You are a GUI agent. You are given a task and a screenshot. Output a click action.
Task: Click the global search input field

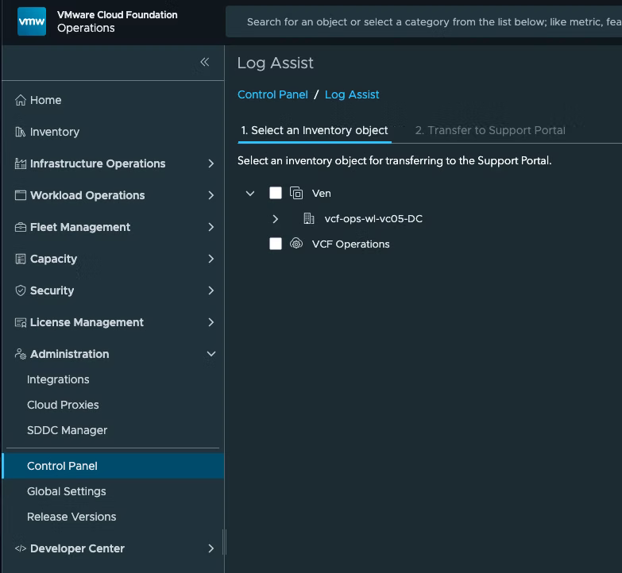[x=429, y=22]
